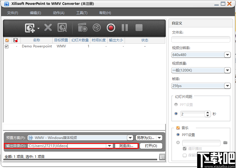Select the rename/convert item icon

pyautogui.click(x=62, y=28)
